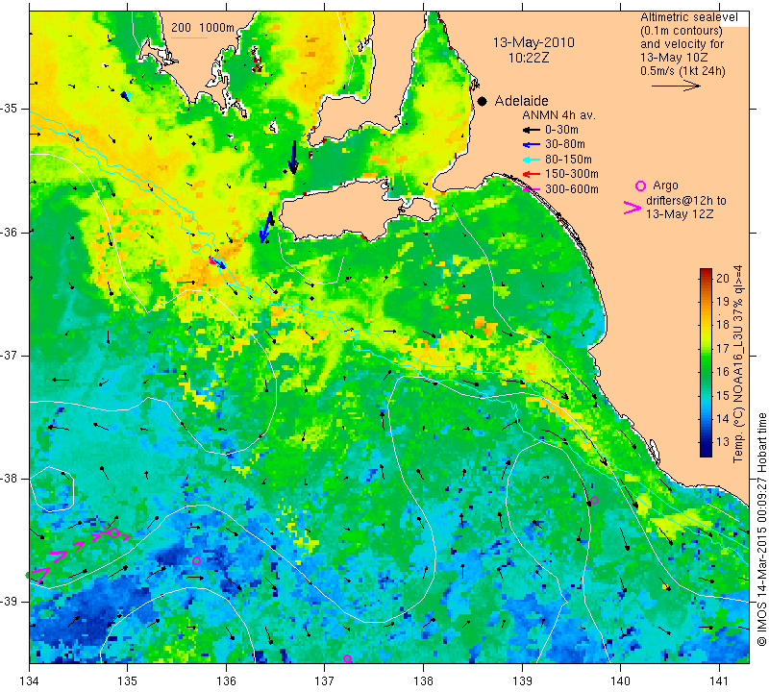Click the Argo magenta circle legend symbol
The width and height of the screenshot is (769, 692).
(x=640, y=185)
